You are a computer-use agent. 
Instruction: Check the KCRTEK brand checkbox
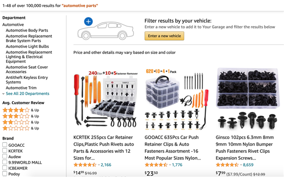(5, 150)
